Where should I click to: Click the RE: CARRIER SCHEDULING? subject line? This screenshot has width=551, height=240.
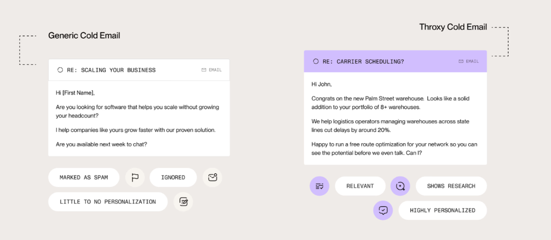pos(363,62)
